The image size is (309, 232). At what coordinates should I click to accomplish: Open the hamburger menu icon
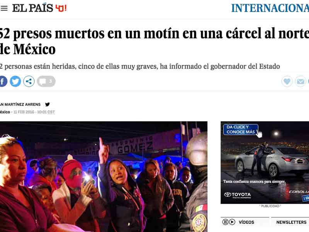pos(4,8)
